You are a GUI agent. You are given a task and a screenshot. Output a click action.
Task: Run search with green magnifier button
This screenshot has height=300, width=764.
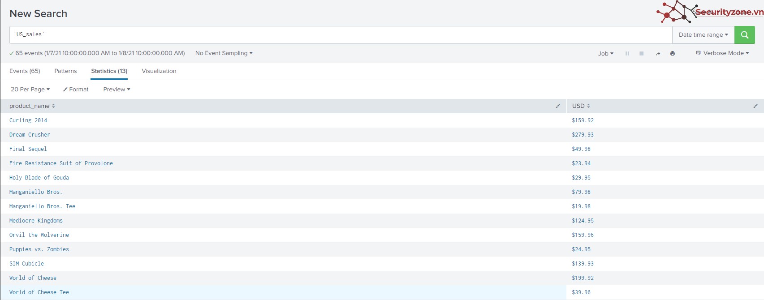744,35
